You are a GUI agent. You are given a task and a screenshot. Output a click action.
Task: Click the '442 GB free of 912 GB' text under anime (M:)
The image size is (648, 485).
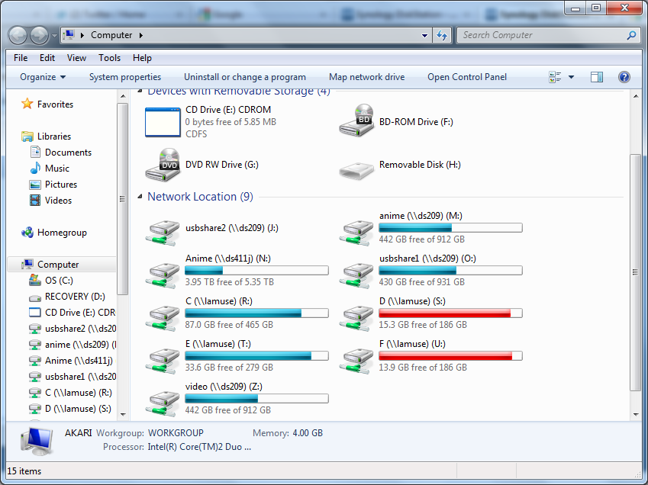point(421,239)
